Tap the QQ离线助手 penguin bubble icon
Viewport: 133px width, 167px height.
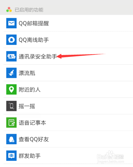click(x=11, y=40)
